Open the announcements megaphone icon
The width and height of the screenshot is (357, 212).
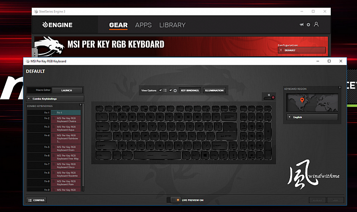[x=301, y=25]
